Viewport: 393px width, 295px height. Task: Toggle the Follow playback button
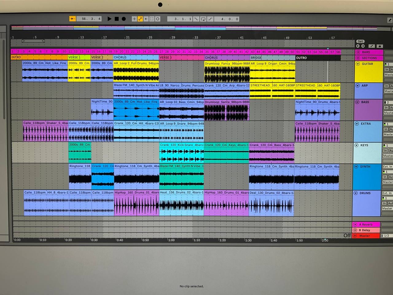[72, 19]
